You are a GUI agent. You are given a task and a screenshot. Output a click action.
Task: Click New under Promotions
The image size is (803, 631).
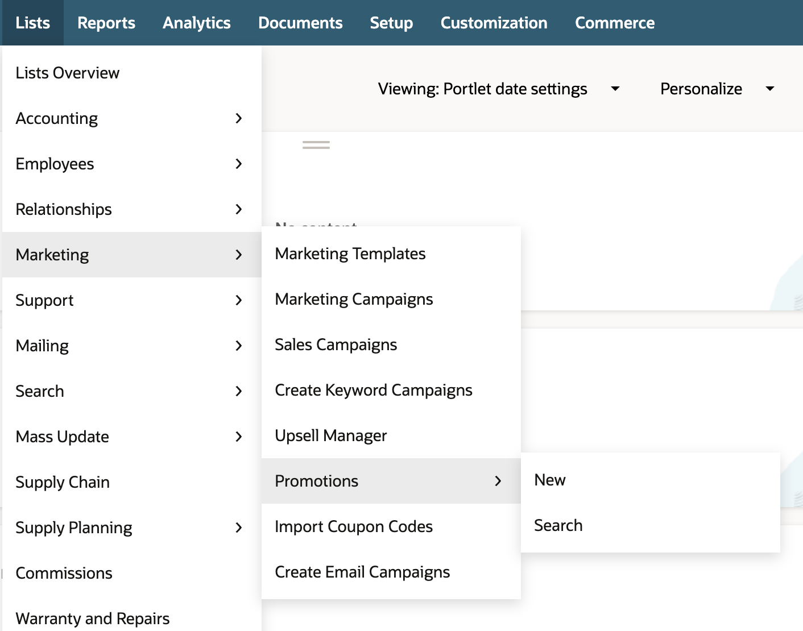click(x=651, y=480)
